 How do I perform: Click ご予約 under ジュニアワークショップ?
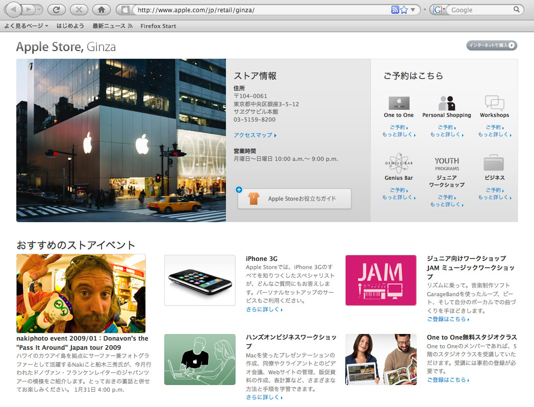447,197
